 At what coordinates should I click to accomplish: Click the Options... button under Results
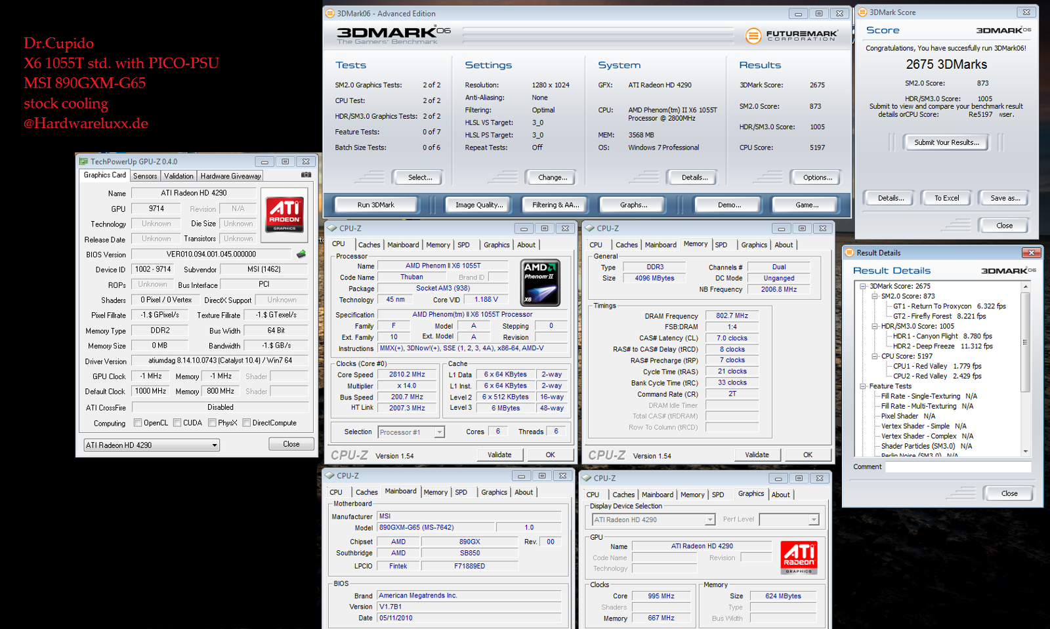click(x=818, y=178)
